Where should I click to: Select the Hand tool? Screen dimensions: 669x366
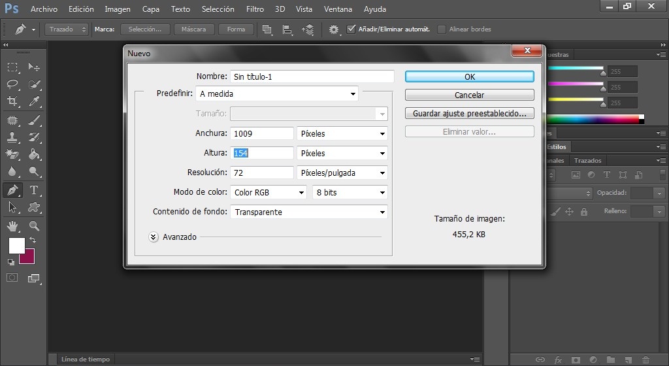pos(12,225)
